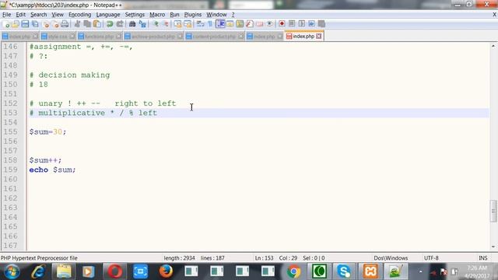The width and height of the screenshot is (498, 280).
Task: Open Firefox from the taskbar
Action: coord(166,271)
